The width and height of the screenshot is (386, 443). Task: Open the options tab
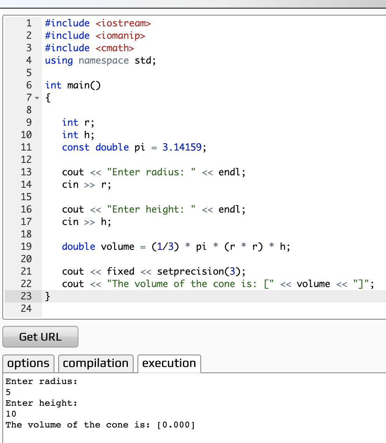click(28, 363)
